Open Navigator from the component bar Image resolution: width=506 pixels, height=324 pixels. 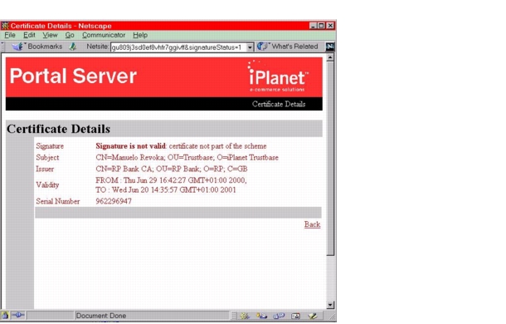click(245, 316)
